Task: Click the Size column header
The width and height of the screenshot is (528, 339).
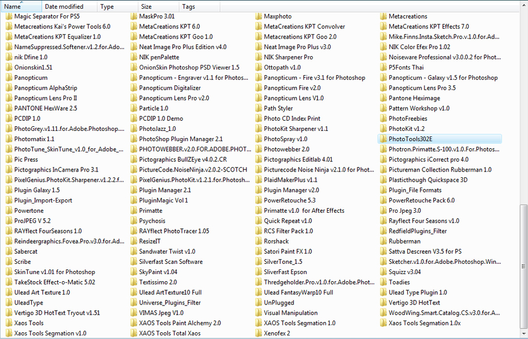Action: [x=158, y=6]
